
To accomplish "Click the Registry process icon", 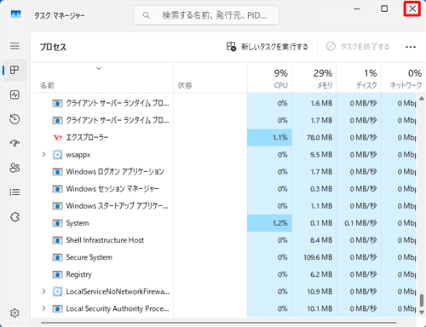I will 57,274.
